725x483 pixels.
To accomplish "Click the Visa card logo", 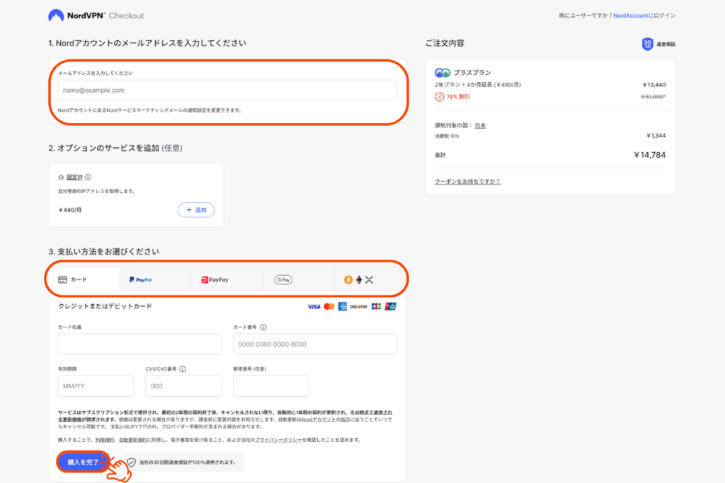I will pyautogui.click(x=314, y=306).
